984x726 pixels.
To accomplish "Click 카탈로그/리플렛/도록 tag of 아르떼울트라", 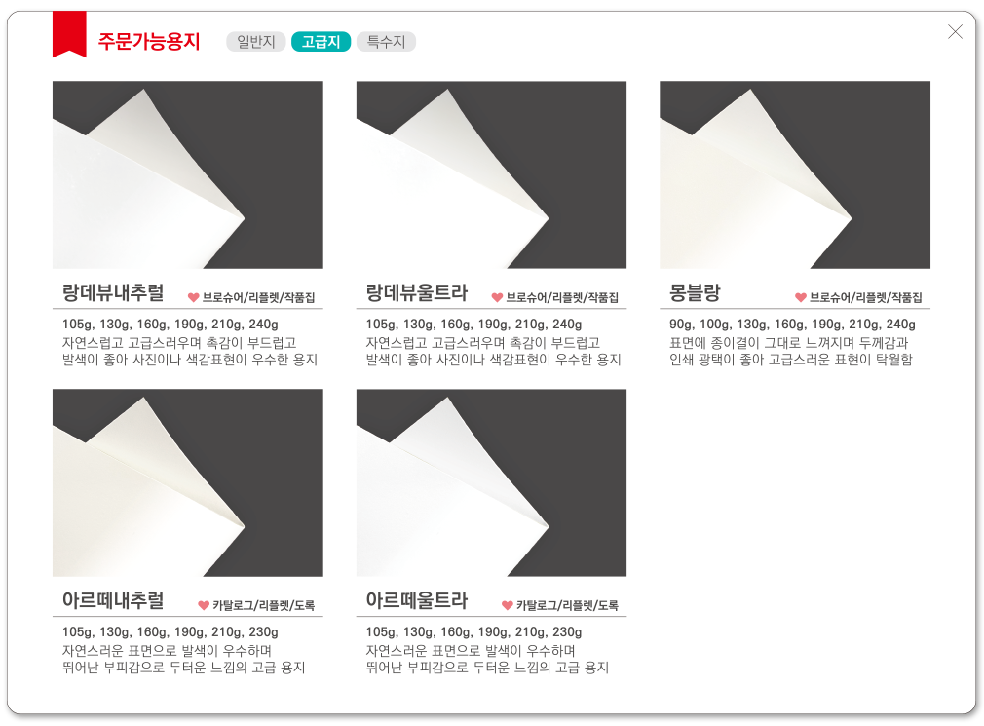I will pos(567,605).
